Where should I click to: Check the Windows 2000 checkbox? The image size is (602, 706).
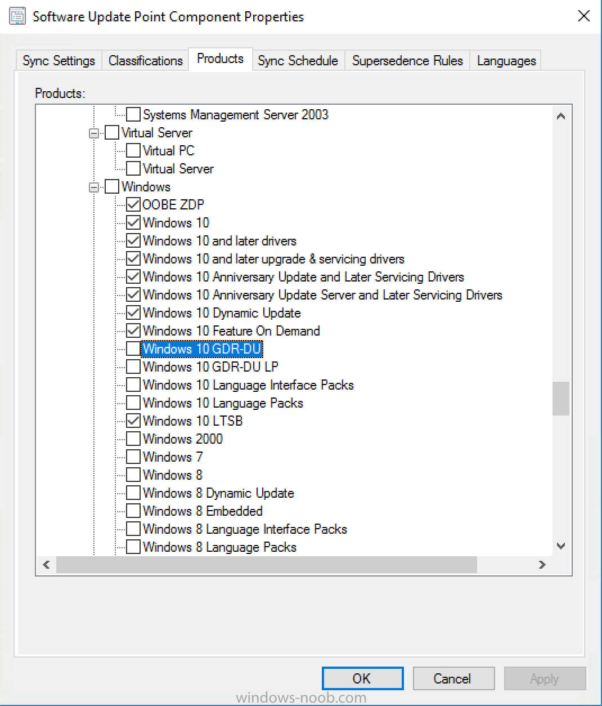coord(133,439)
